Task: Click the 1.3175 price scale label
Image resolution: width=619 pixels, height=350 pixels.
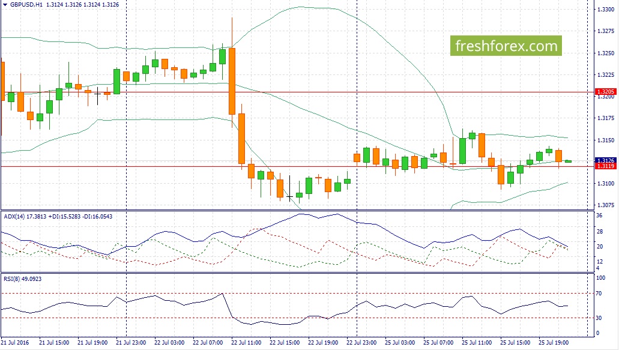Action: point(606,118)
